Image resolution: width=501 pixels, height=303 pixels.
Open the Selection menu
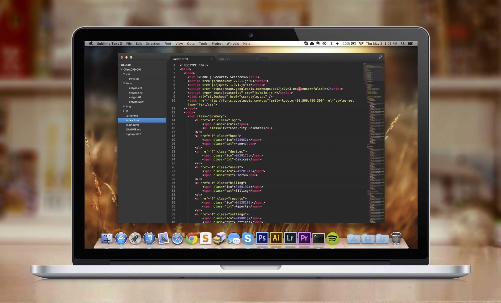coord(153,43)
